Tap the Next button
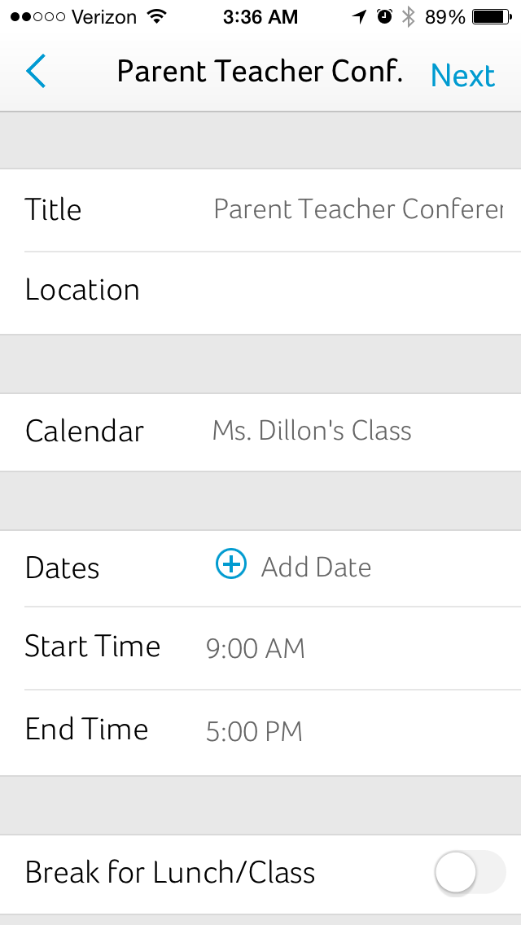521x925 pixels. click(462, 74)
